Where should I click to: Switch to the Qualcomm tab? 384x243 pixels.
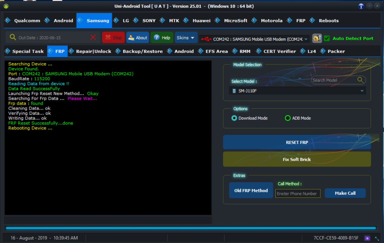point(23,21)
